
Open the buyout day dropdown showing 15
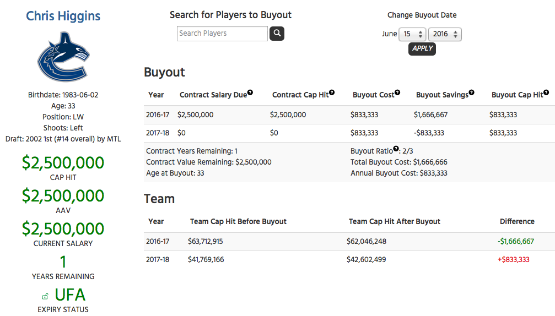[412, 34]
